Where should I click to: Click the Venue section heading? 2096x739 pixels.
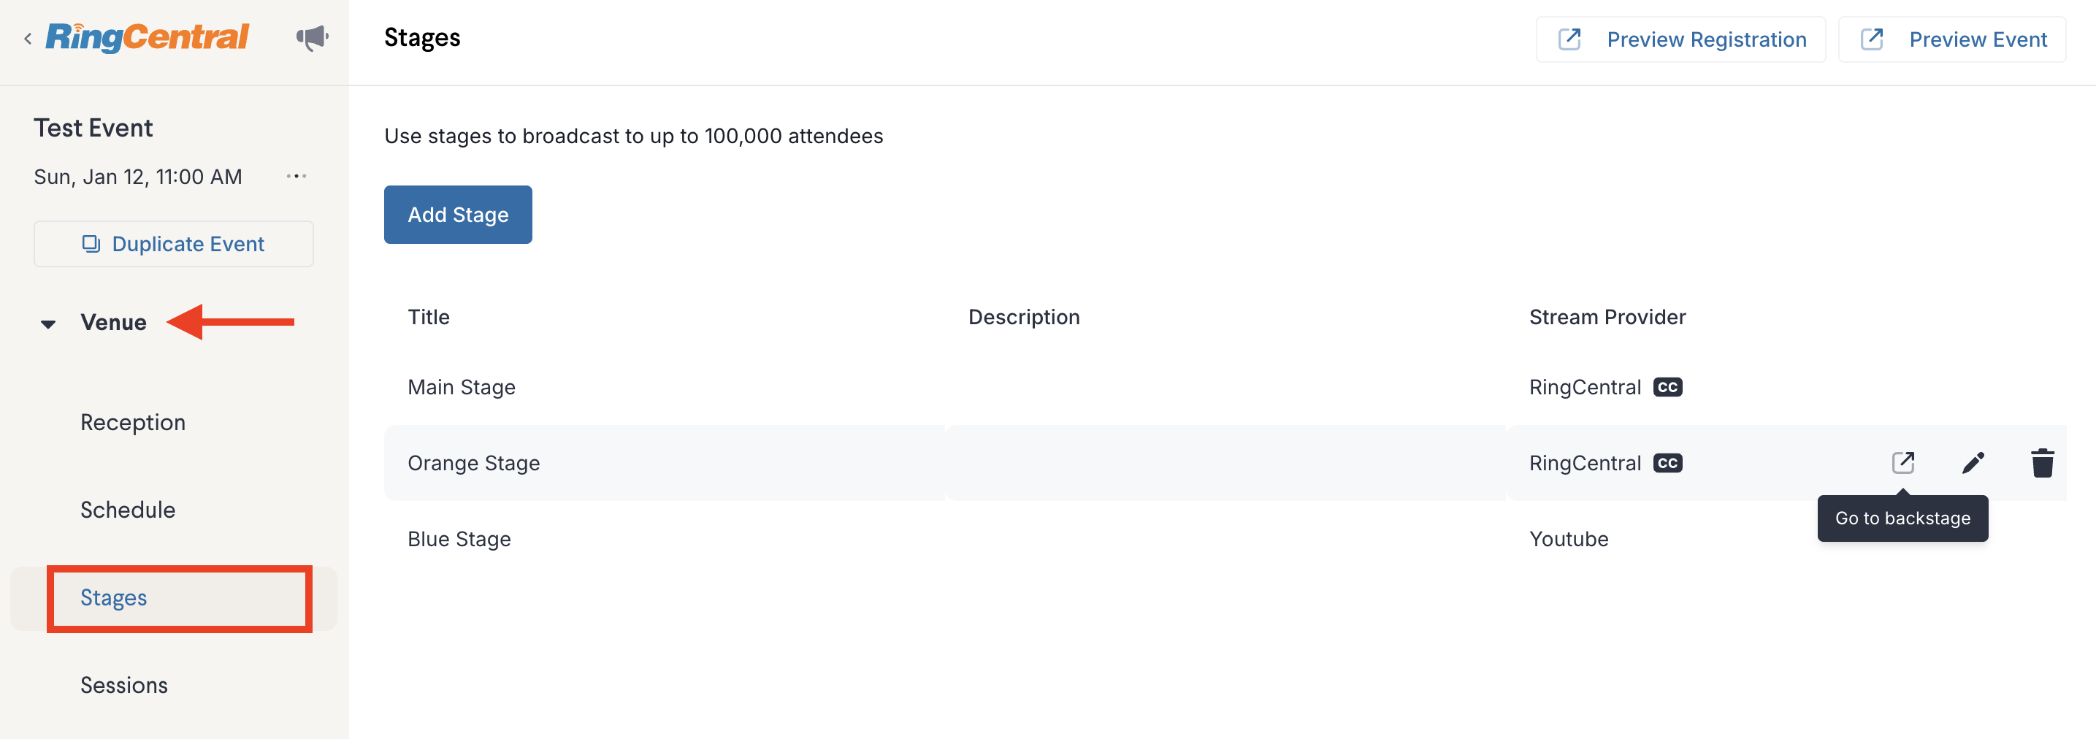click(x=113, y=322)
